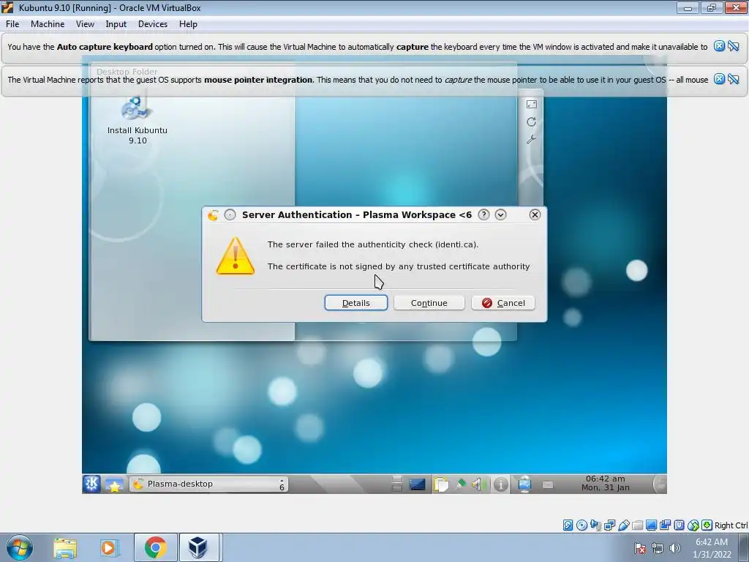Click Continue in Server Authentication dialog
The width and height of the screenshot is (749, 562).
click(429, 303)
